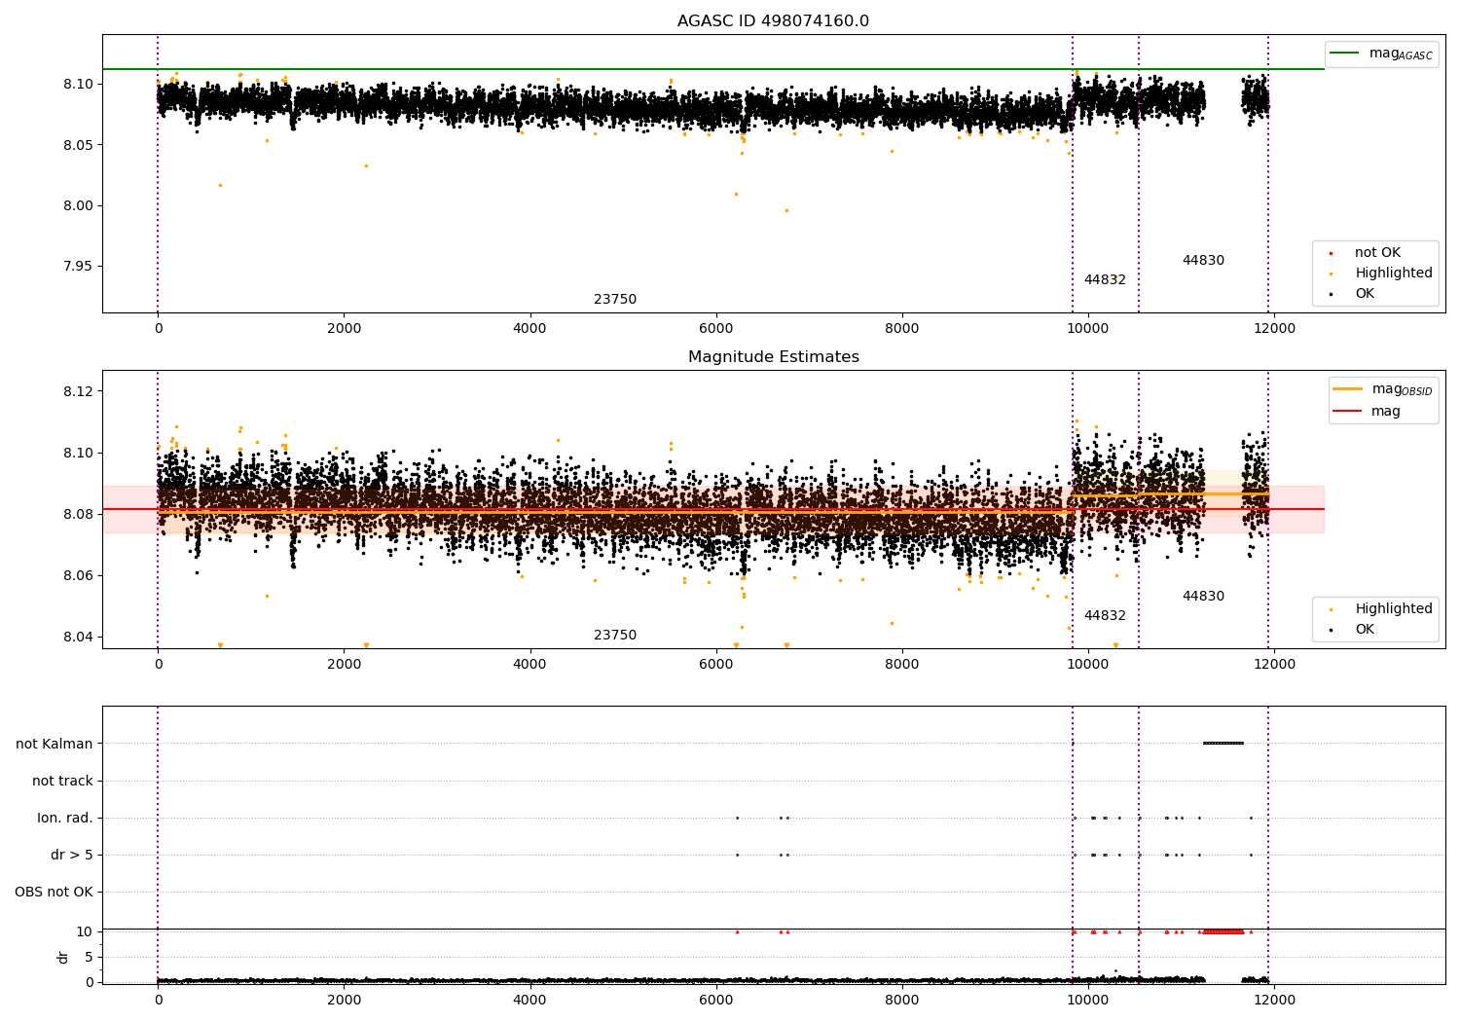Click the 'dr' y-axis label
Screen dimensions: 1460x1022
(63, 957)
